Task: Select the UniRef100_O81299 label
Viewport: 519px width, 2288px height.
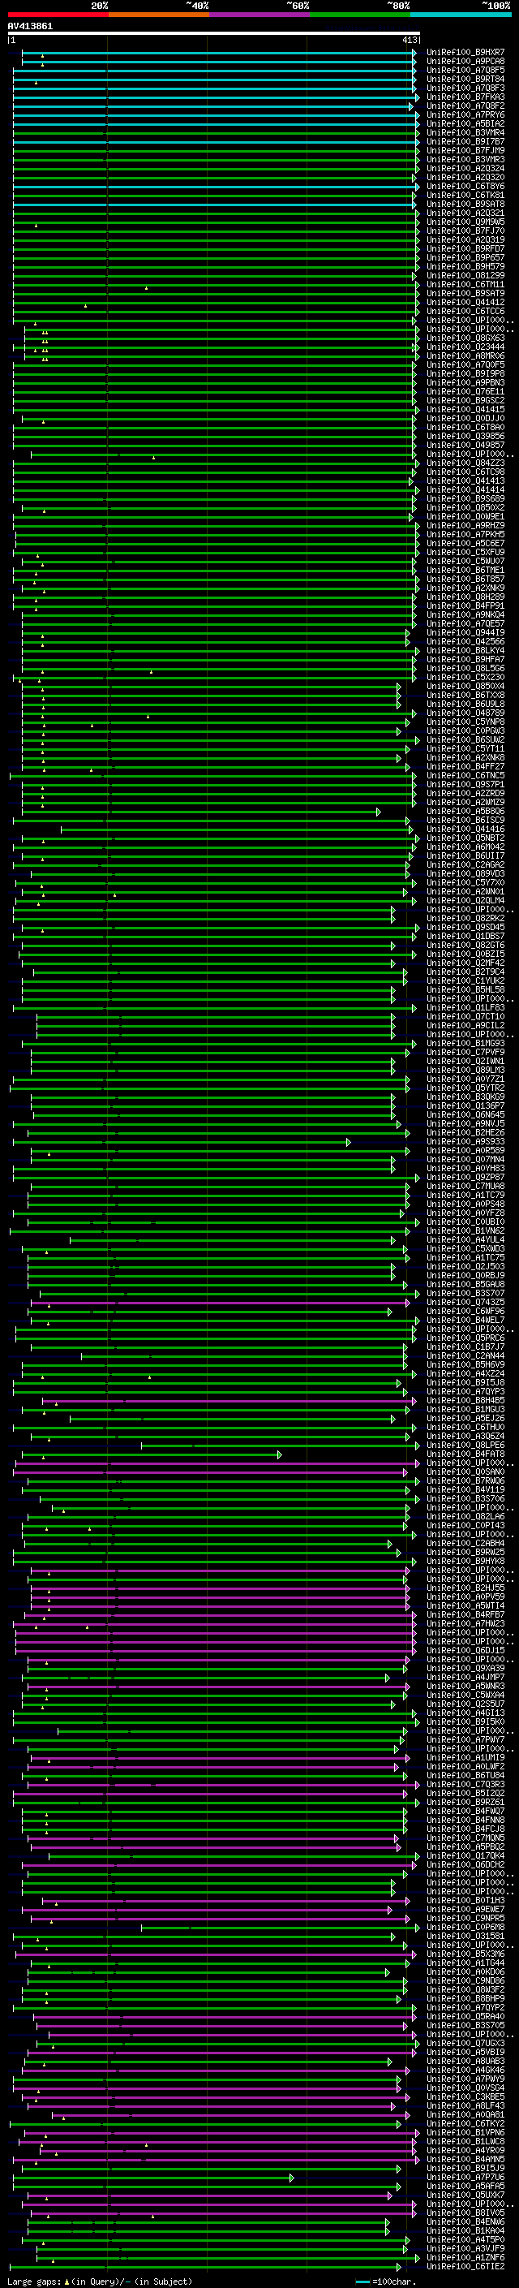Action: point(465,275)
